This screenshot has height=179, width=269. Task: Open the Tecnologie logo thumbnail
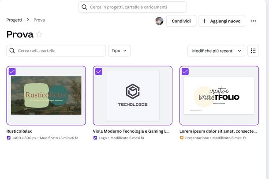(133, 96)
